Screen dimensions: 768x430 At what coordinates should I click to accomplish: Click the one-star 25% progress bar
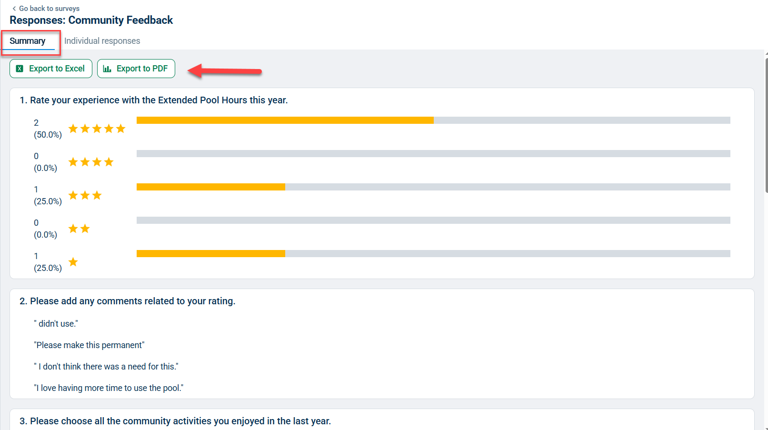433,254
